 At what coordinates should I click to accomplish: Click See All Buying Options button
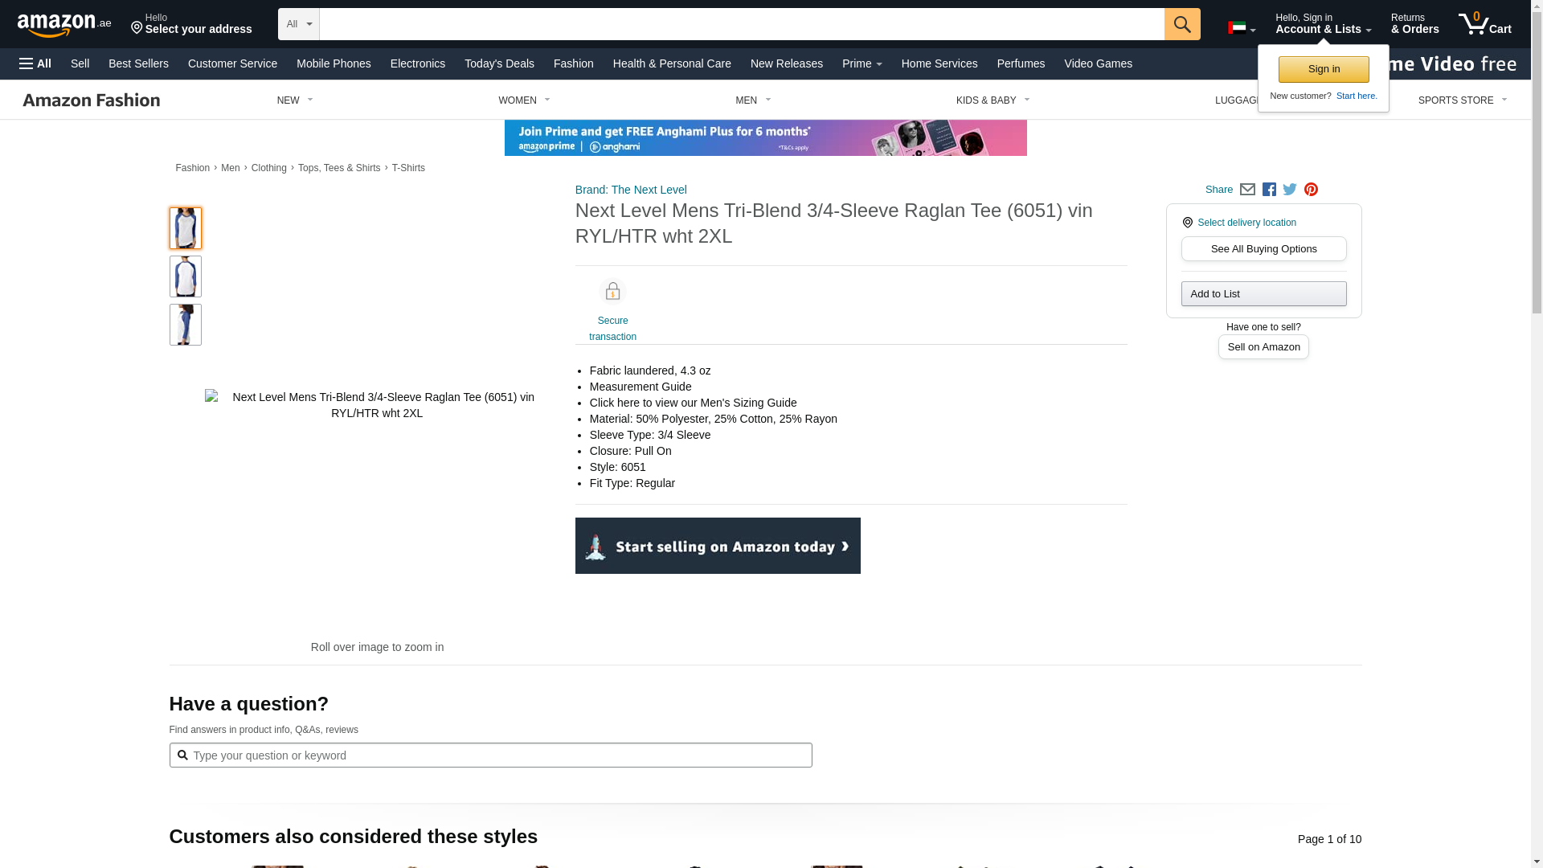click(1263, 249)
